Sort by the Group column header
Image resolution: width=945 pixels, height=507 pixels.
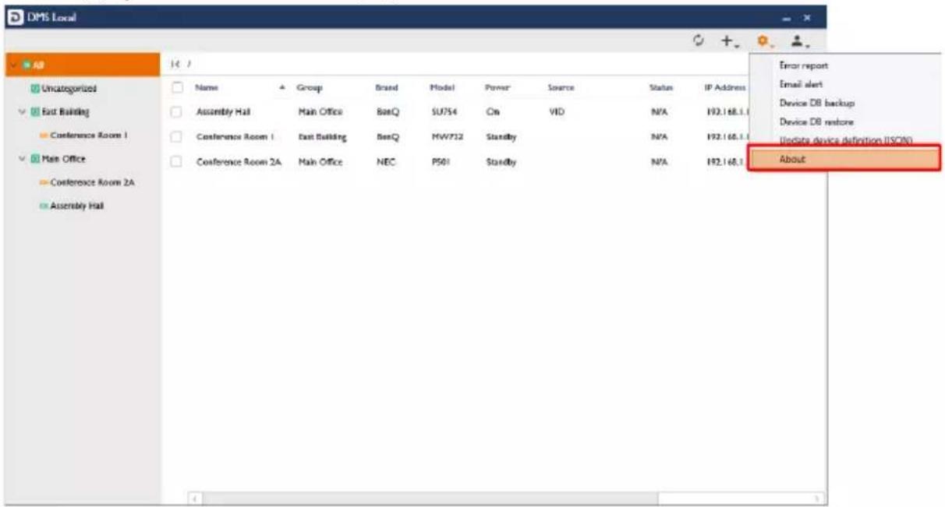point(309,88)
